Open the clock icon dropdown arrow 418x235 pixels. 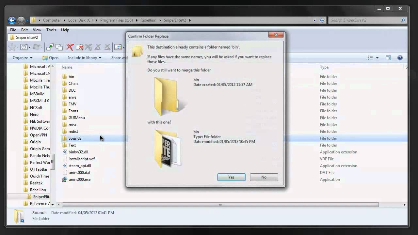click(x=29, y=48)
